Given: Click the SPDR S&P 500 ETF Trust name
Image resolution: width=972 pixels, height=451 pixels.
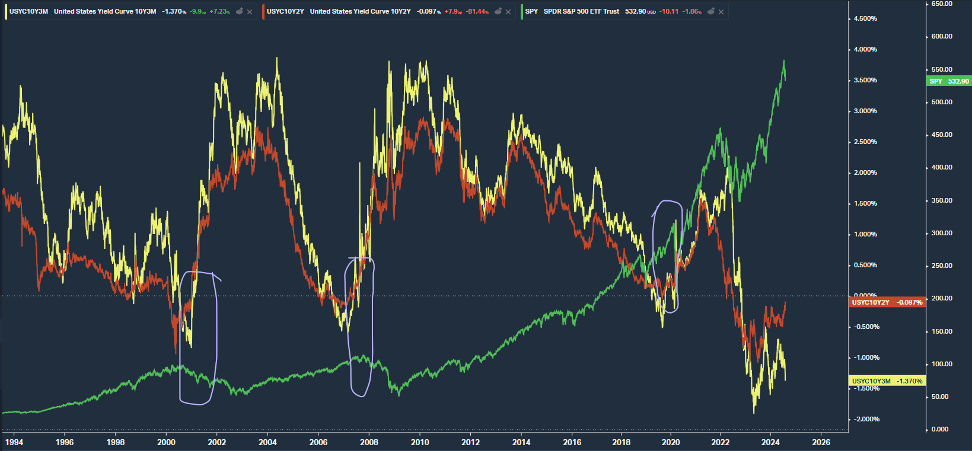Looking at the screenshot, I should 581,12.
